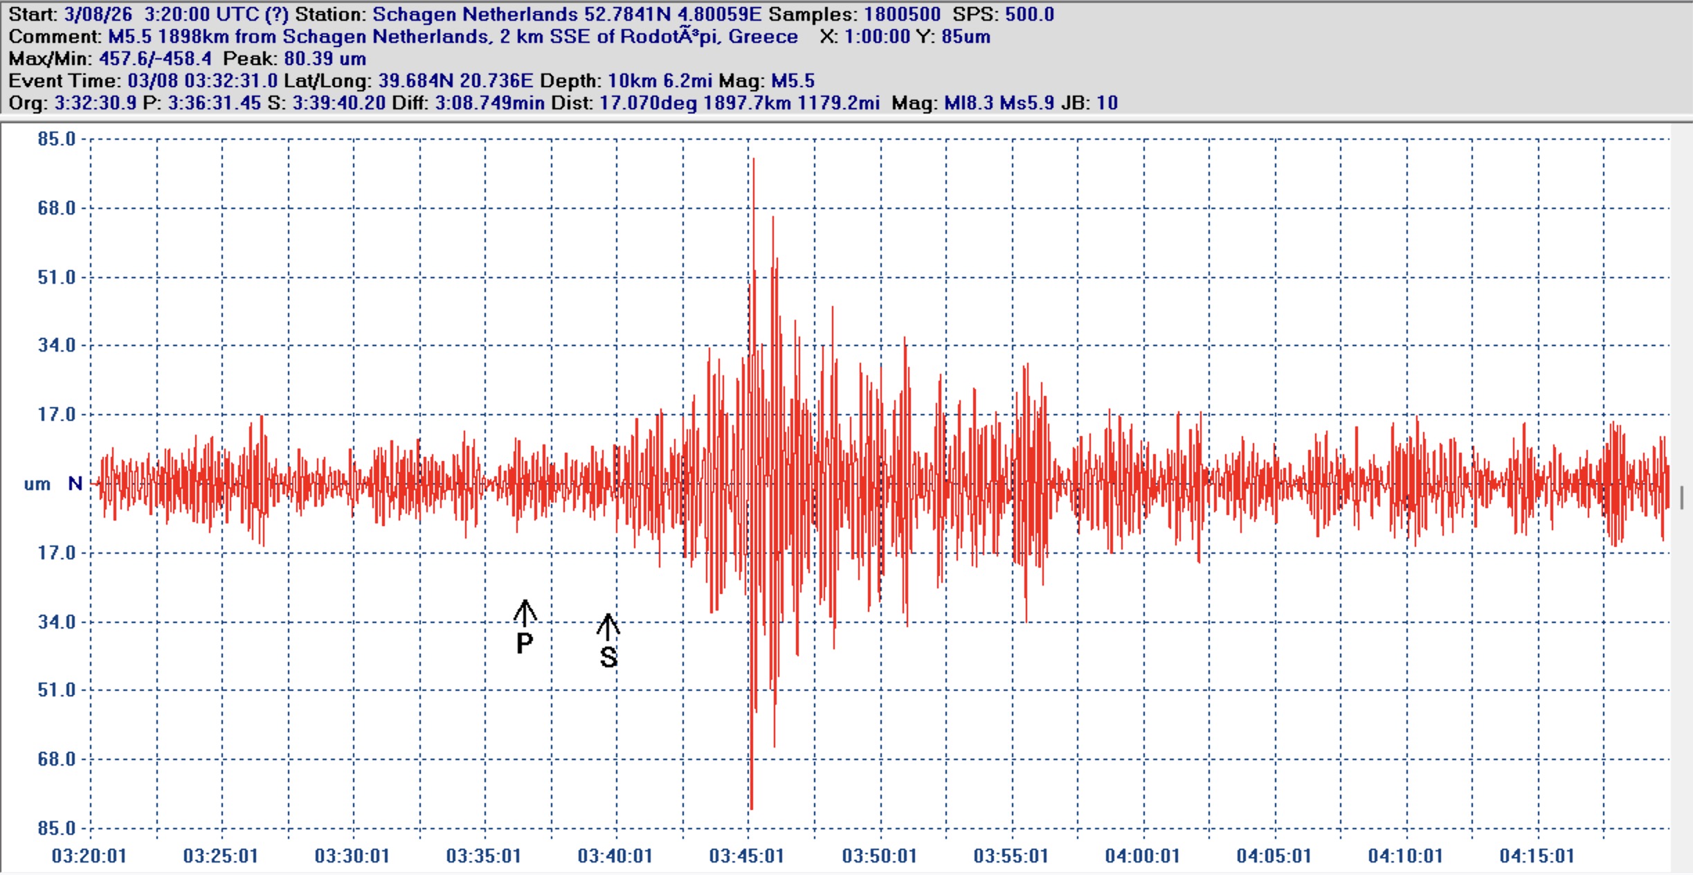Click the bottommost 85.0 amplitude label
This screenshot has width=1693, height=875.
coord(57,828)
